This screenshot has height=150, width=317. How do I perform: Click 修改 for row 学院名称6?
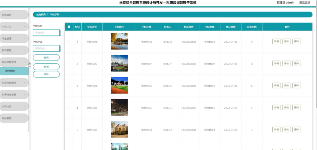286,86
